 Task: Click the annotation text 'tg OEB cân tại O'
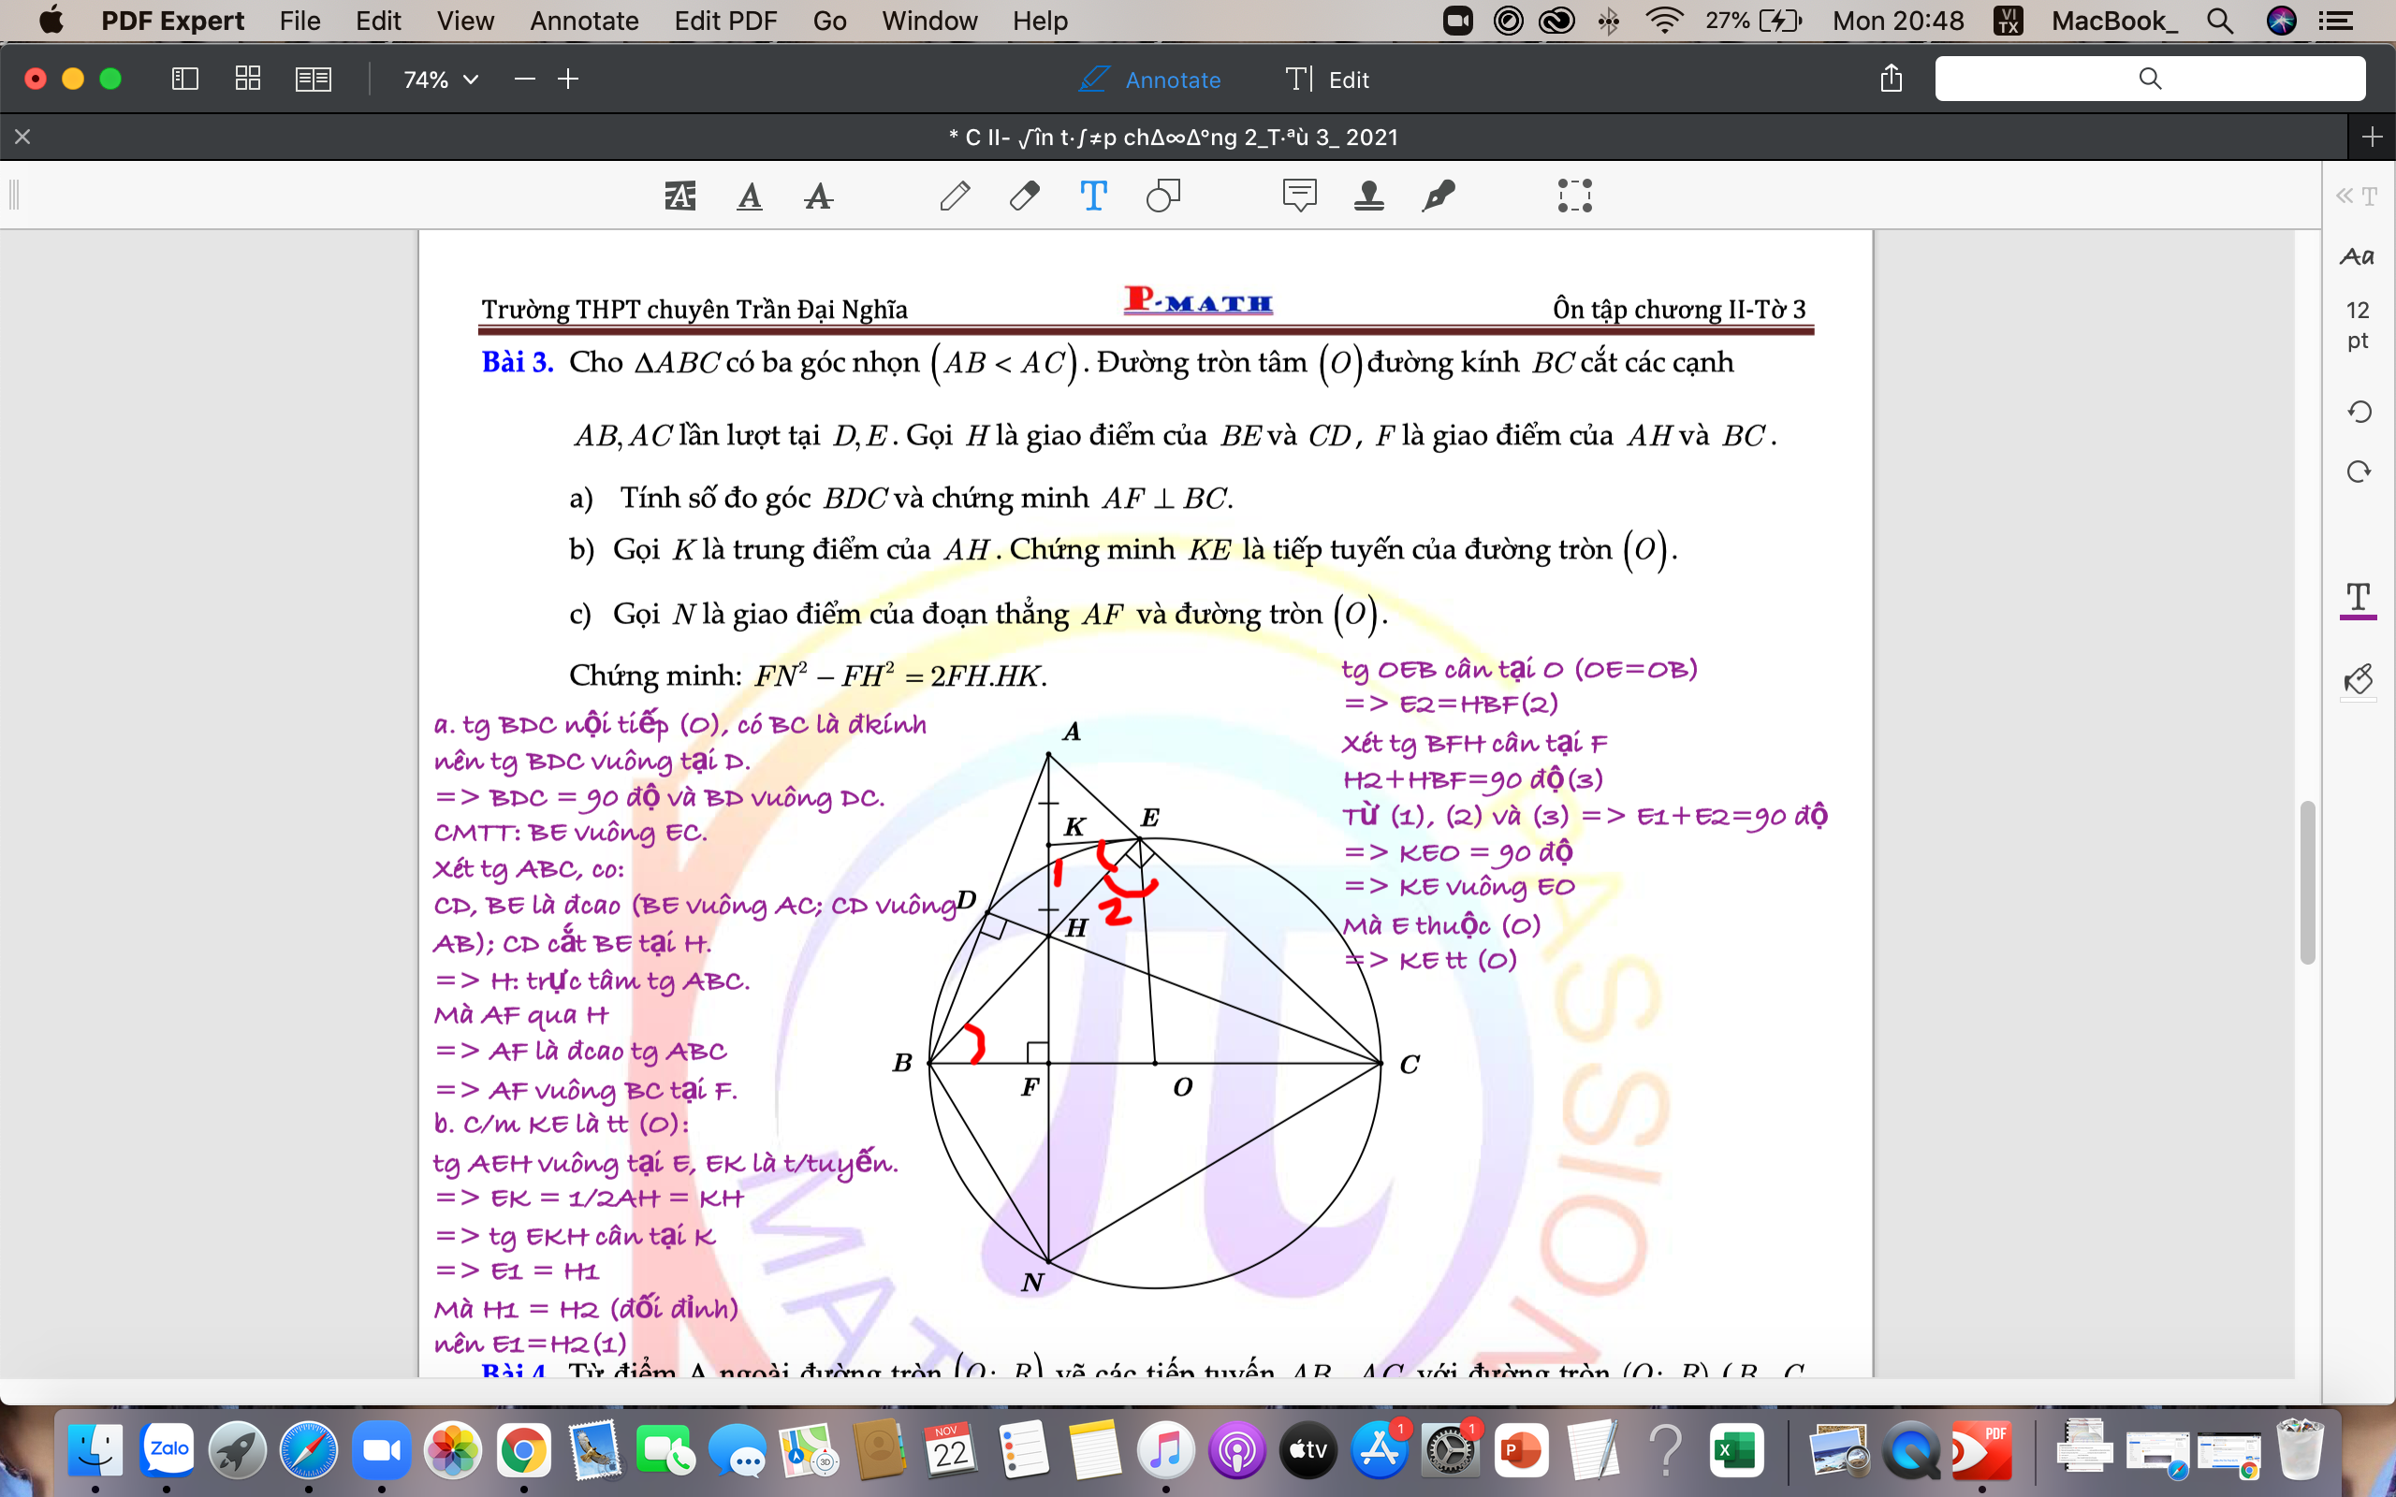(1453, 669)
